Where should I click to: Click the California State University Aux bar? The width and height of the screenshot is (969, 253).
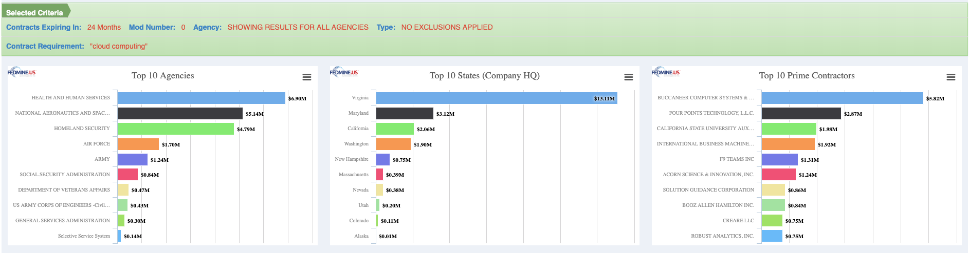tap(789, 129)
